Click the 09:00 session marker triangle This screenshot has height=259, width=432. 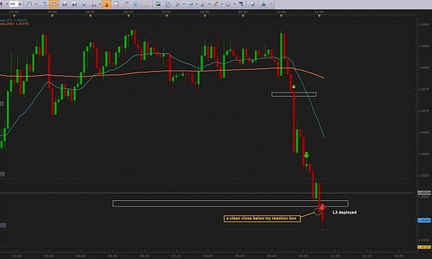tap(243, 16)
